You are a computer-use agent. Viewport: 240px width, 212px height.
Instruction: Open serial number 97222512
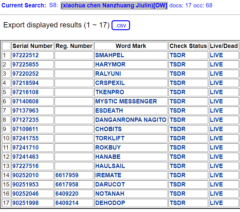(x=25, y=55)
